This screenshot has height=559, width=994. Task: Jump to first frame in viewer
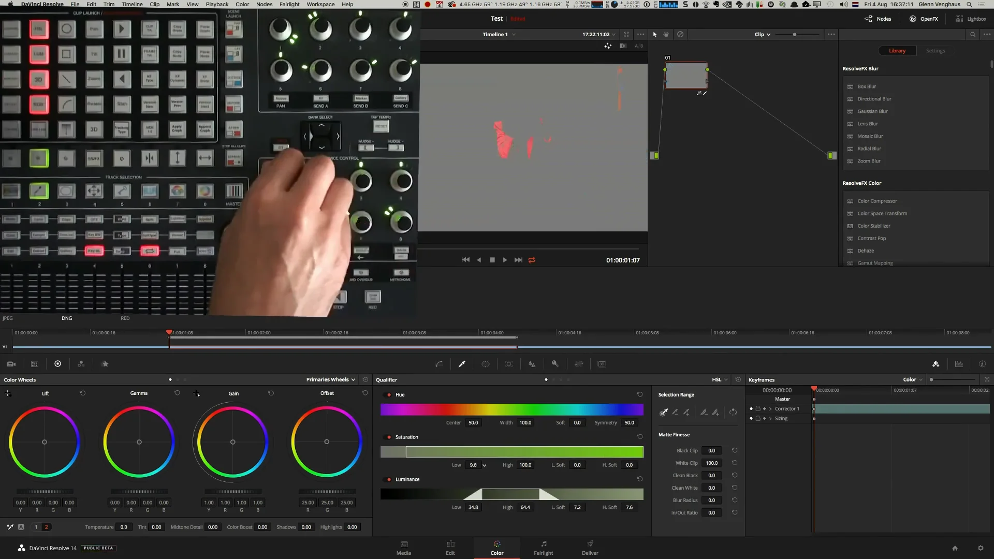[465, 260]
